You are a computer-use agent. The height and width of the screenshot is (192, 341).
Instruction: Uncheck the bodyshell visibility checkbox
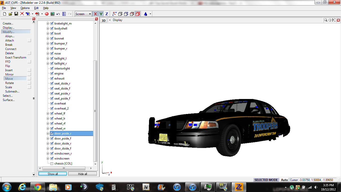(x=52, y=28)
